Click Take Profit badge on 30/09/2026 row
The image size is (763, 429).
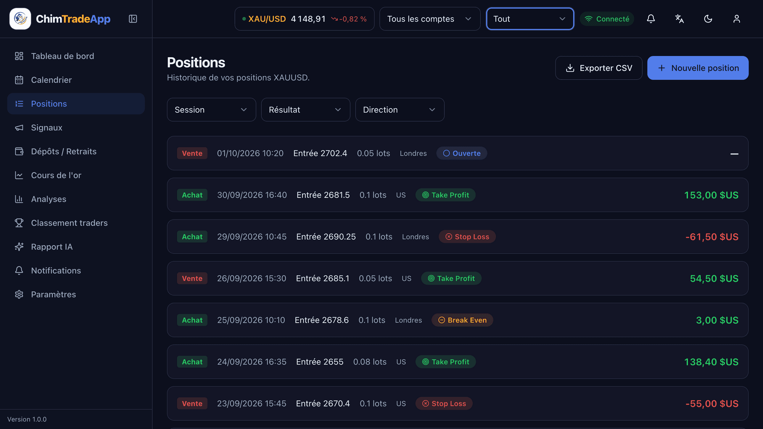[446, 195]
